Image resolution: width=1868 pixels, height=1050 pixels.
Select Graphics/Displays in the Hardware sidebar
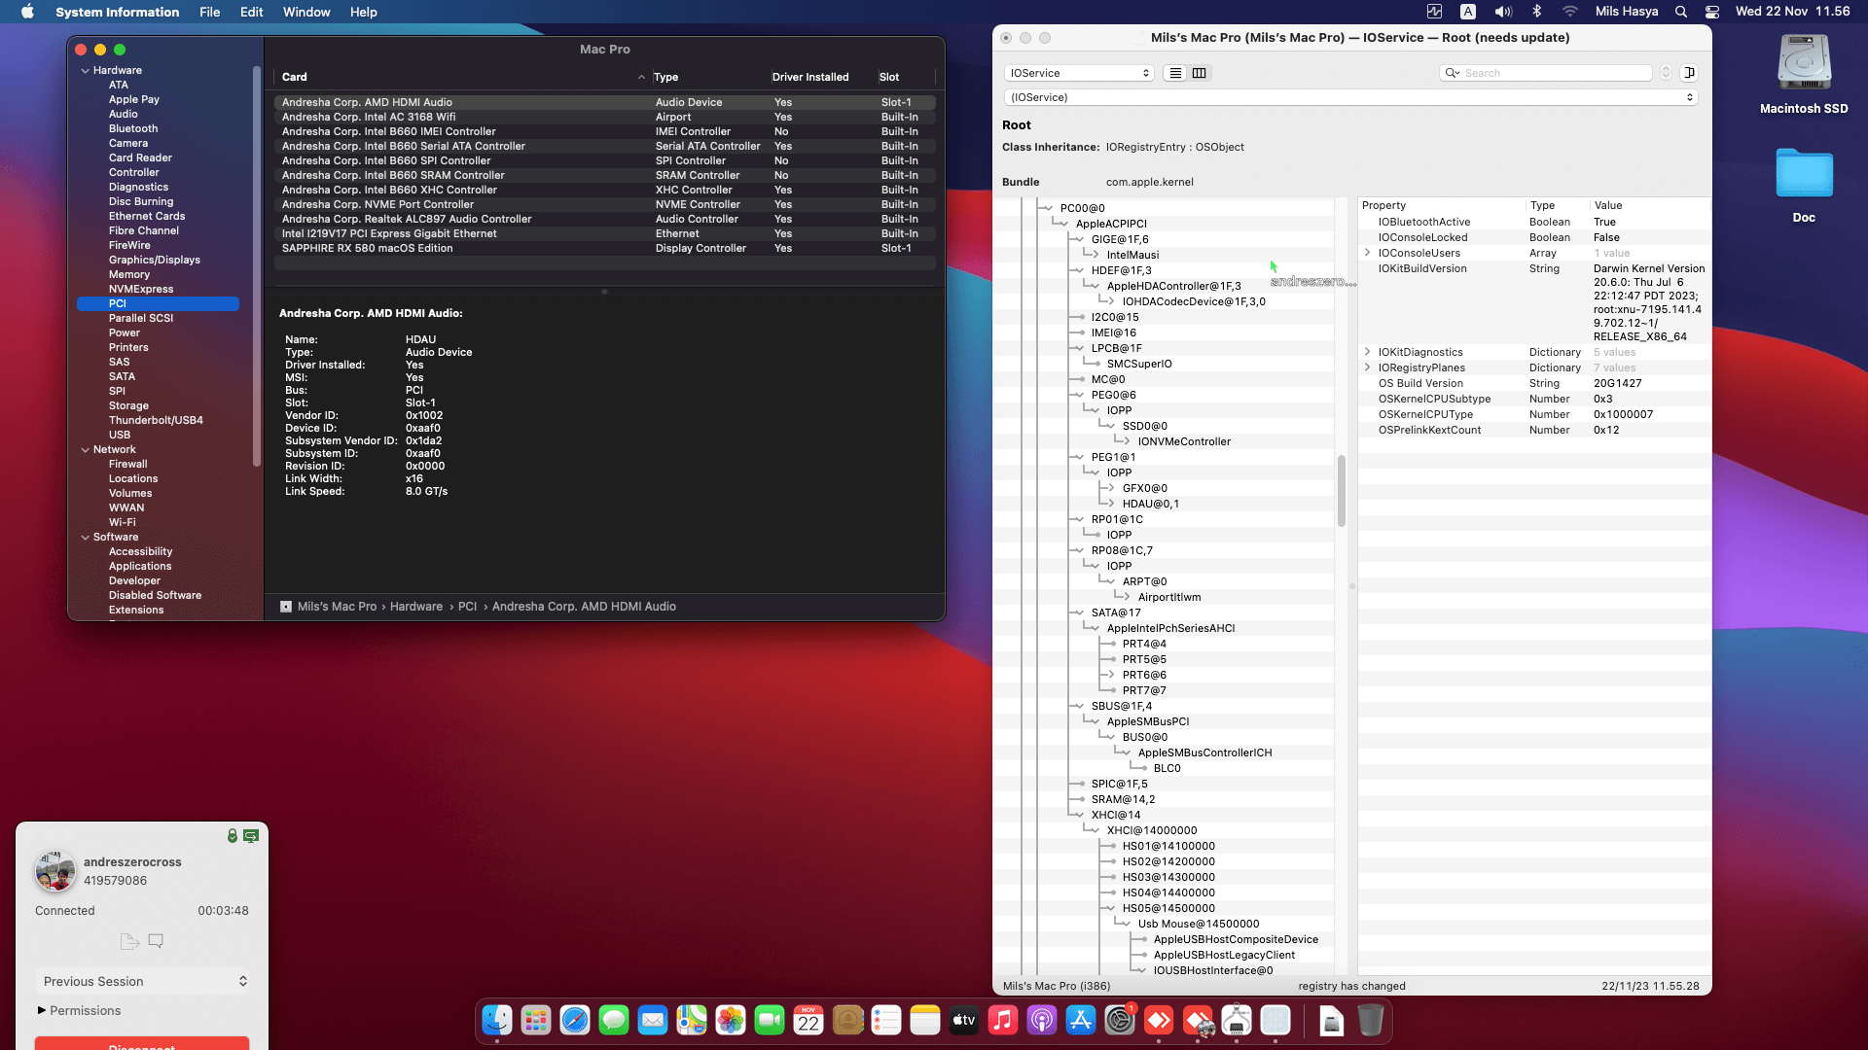(154, 260)
